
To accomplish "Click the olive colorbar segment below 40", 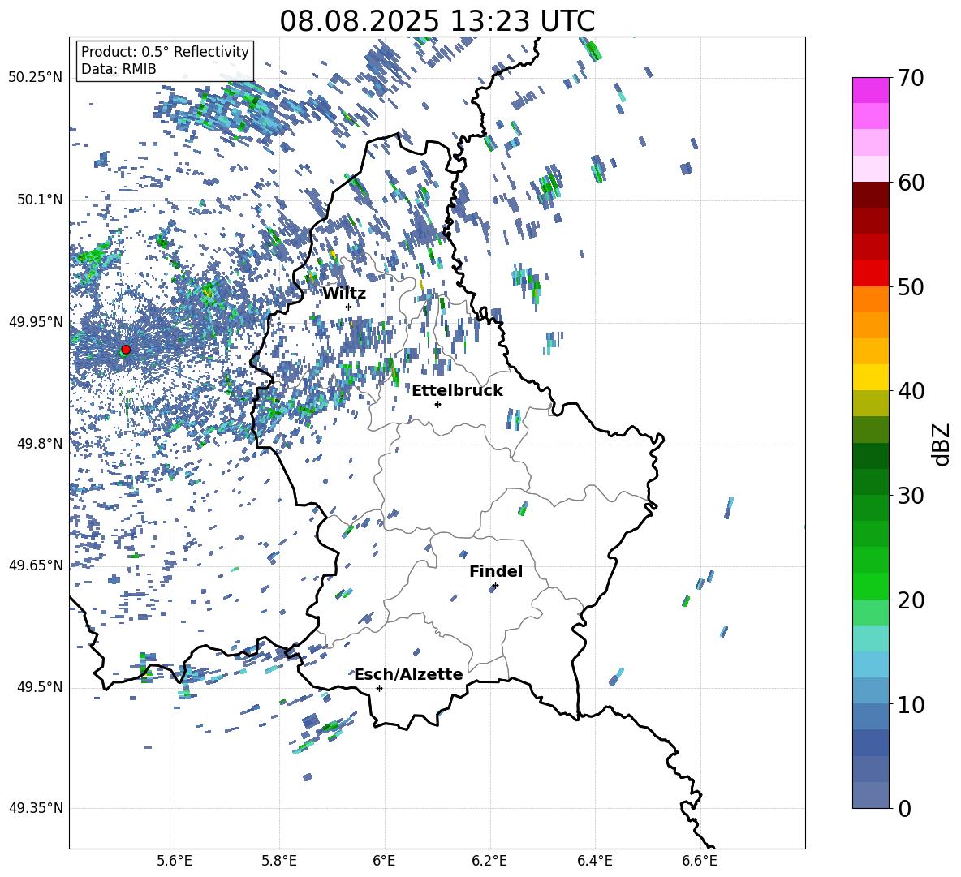I will [x=870, y=403].
